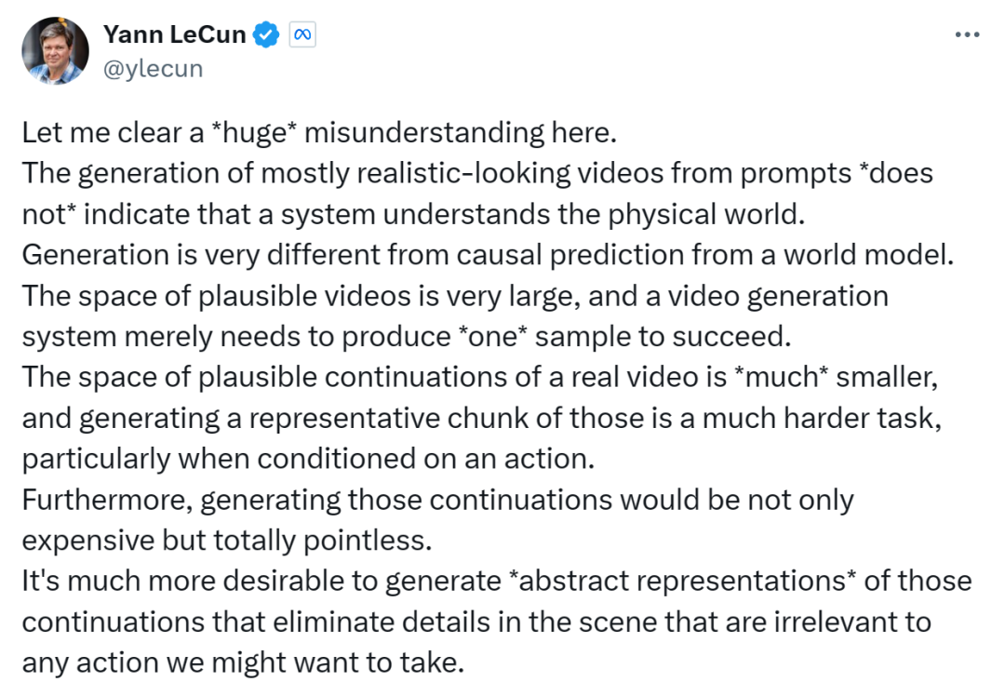Click the @ylecun handle
This screenshot has width=1005, height=682.
[153, 68]
